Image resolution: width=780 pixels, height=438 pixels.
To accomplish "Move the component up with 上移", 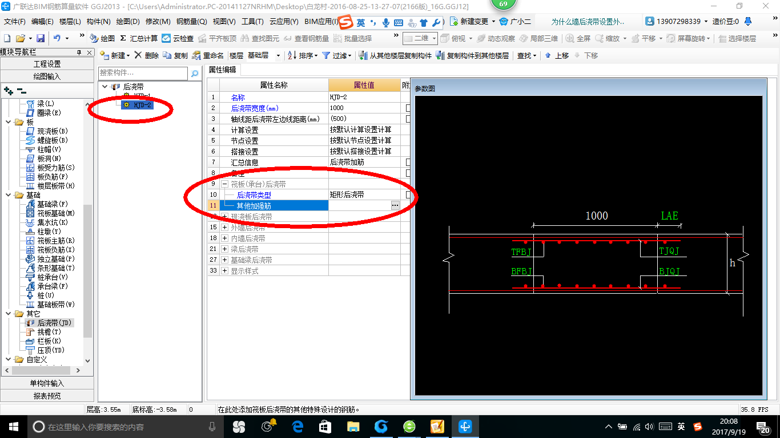I will [557, 55].
